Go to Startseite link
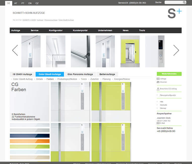Viewport: 192px width, 164px height. coord(164,105)
